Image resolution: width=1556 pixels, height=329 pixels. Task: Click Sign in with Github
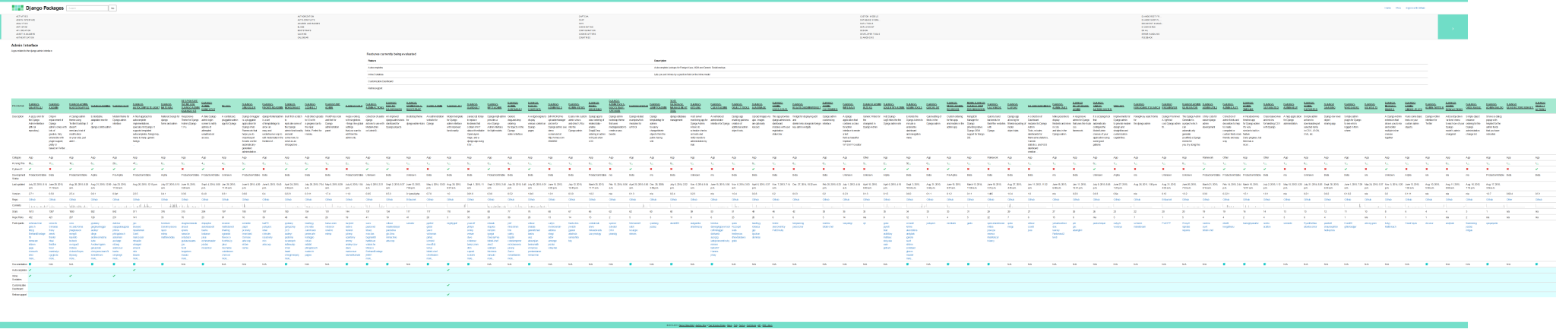pos(1415,8)
